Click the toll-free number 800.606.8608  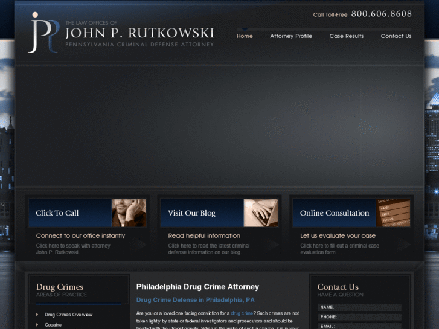pyautogui.click(x=381, y=14)
